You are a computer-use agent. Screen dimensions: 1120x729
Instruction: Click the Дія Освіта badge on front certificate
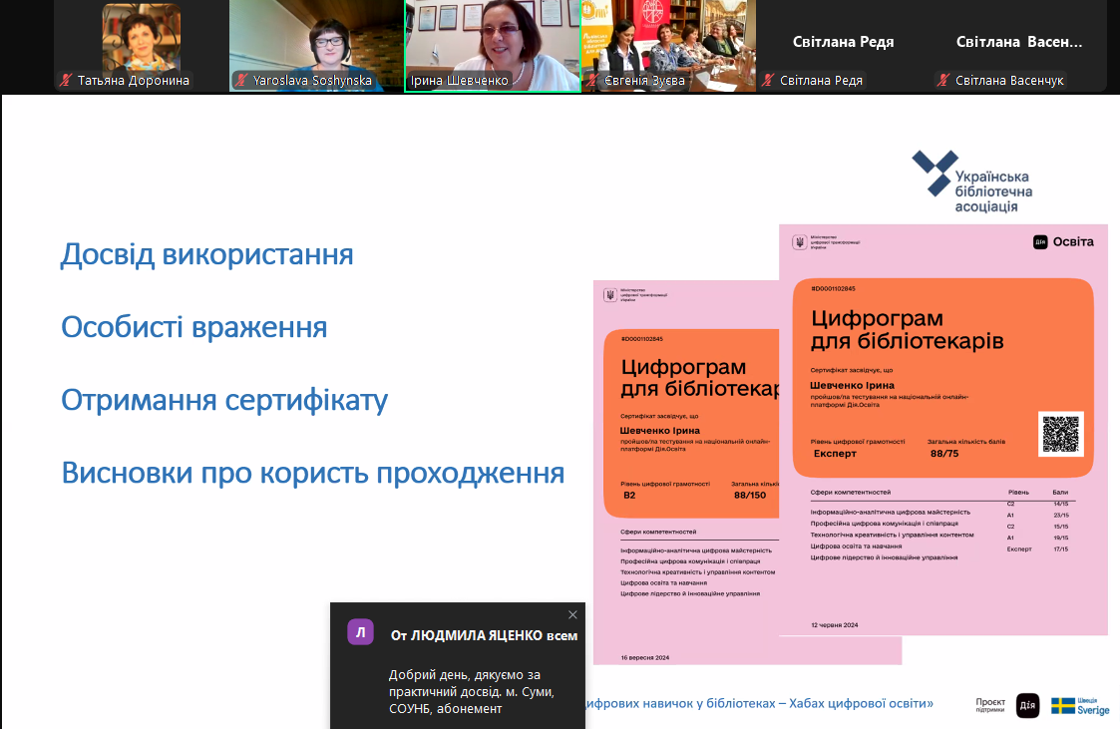pyautogui.click(x=1063, y=242)
